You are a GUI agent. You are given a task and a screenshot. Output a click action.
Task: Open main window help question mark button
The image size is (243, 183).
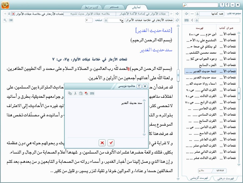tap(227, 5)
